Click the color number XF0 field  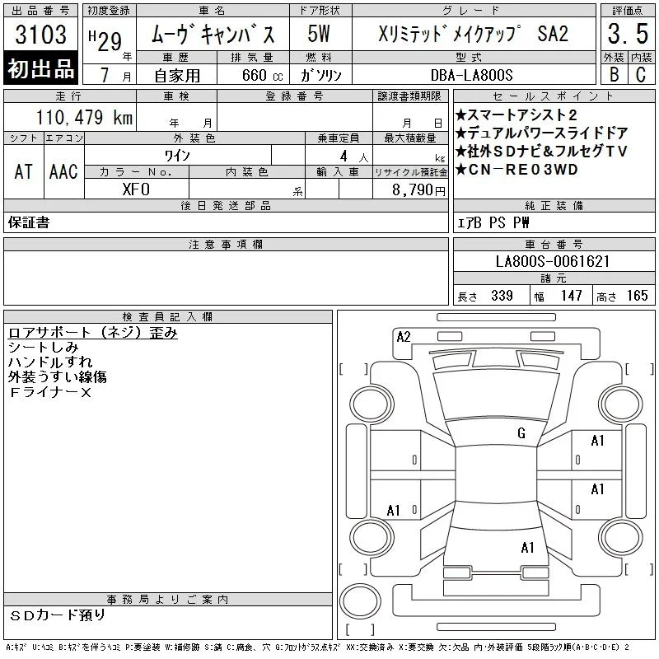point(136,189)
